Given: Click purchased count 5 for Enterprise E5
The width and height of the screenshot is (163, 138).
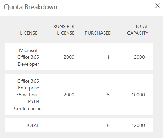Looking at the screenshot, I should 108,95.
